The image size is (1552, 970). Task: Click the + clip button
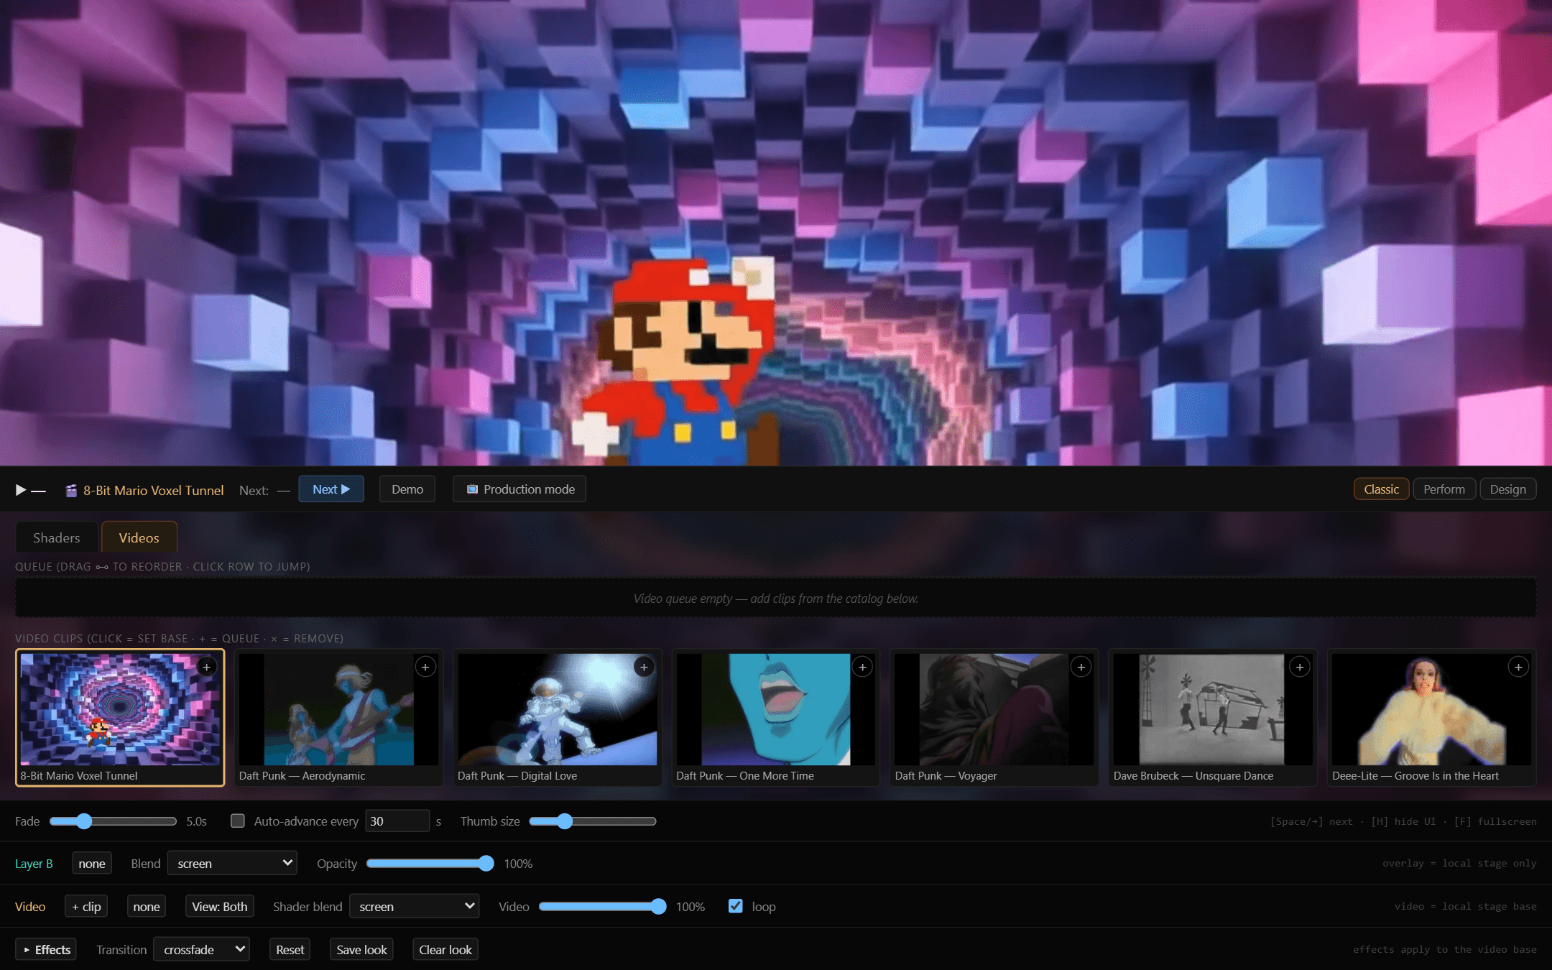pos(86,906)
